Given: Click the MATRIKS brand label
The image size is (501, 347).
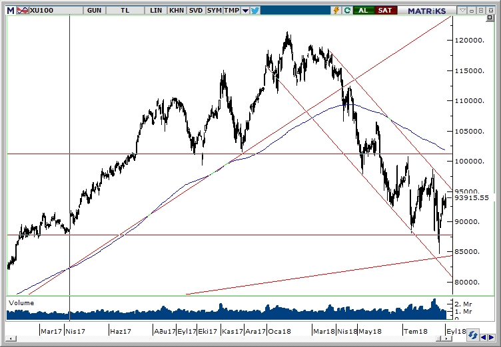Looking at the screenshot, I should (x=426, y=11).
